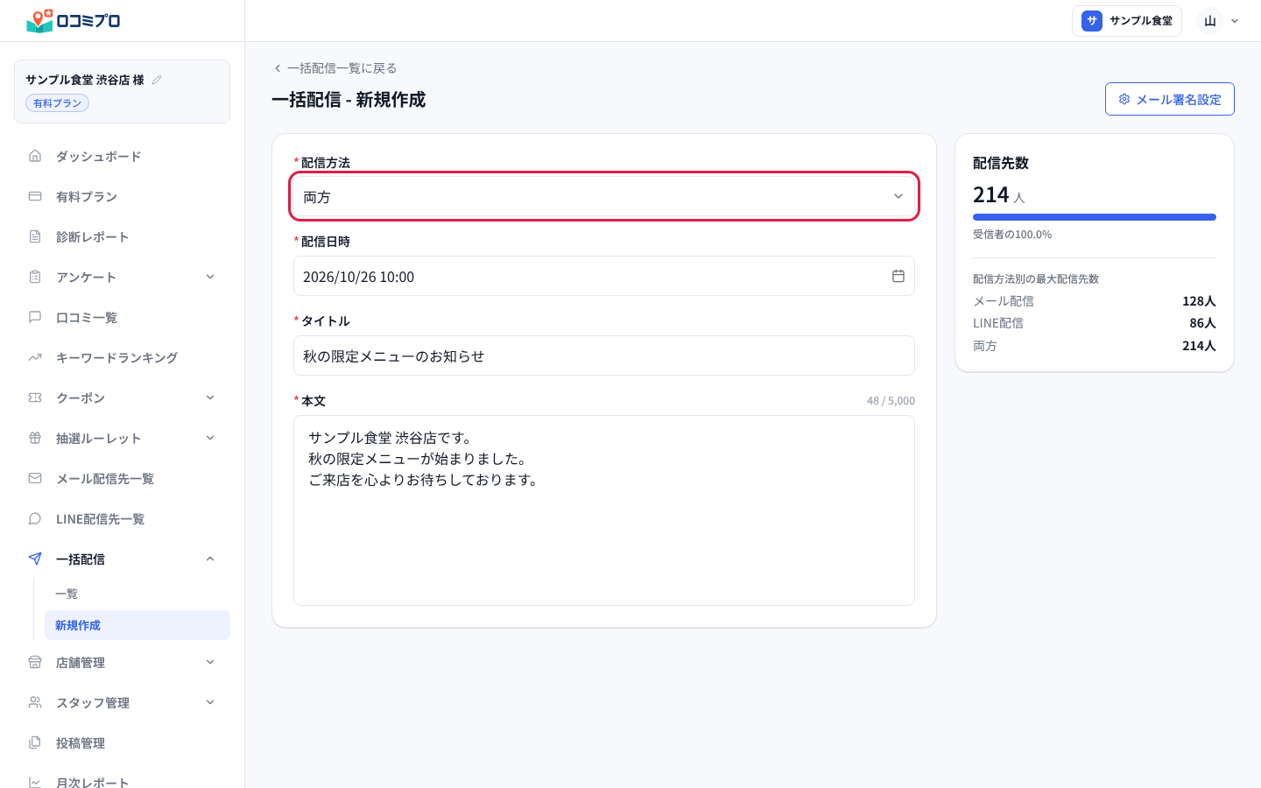The height and width of the screenshot is (788, 1261).
Task: Click the 店舗管理 store icon
Action: coord(35,662)
